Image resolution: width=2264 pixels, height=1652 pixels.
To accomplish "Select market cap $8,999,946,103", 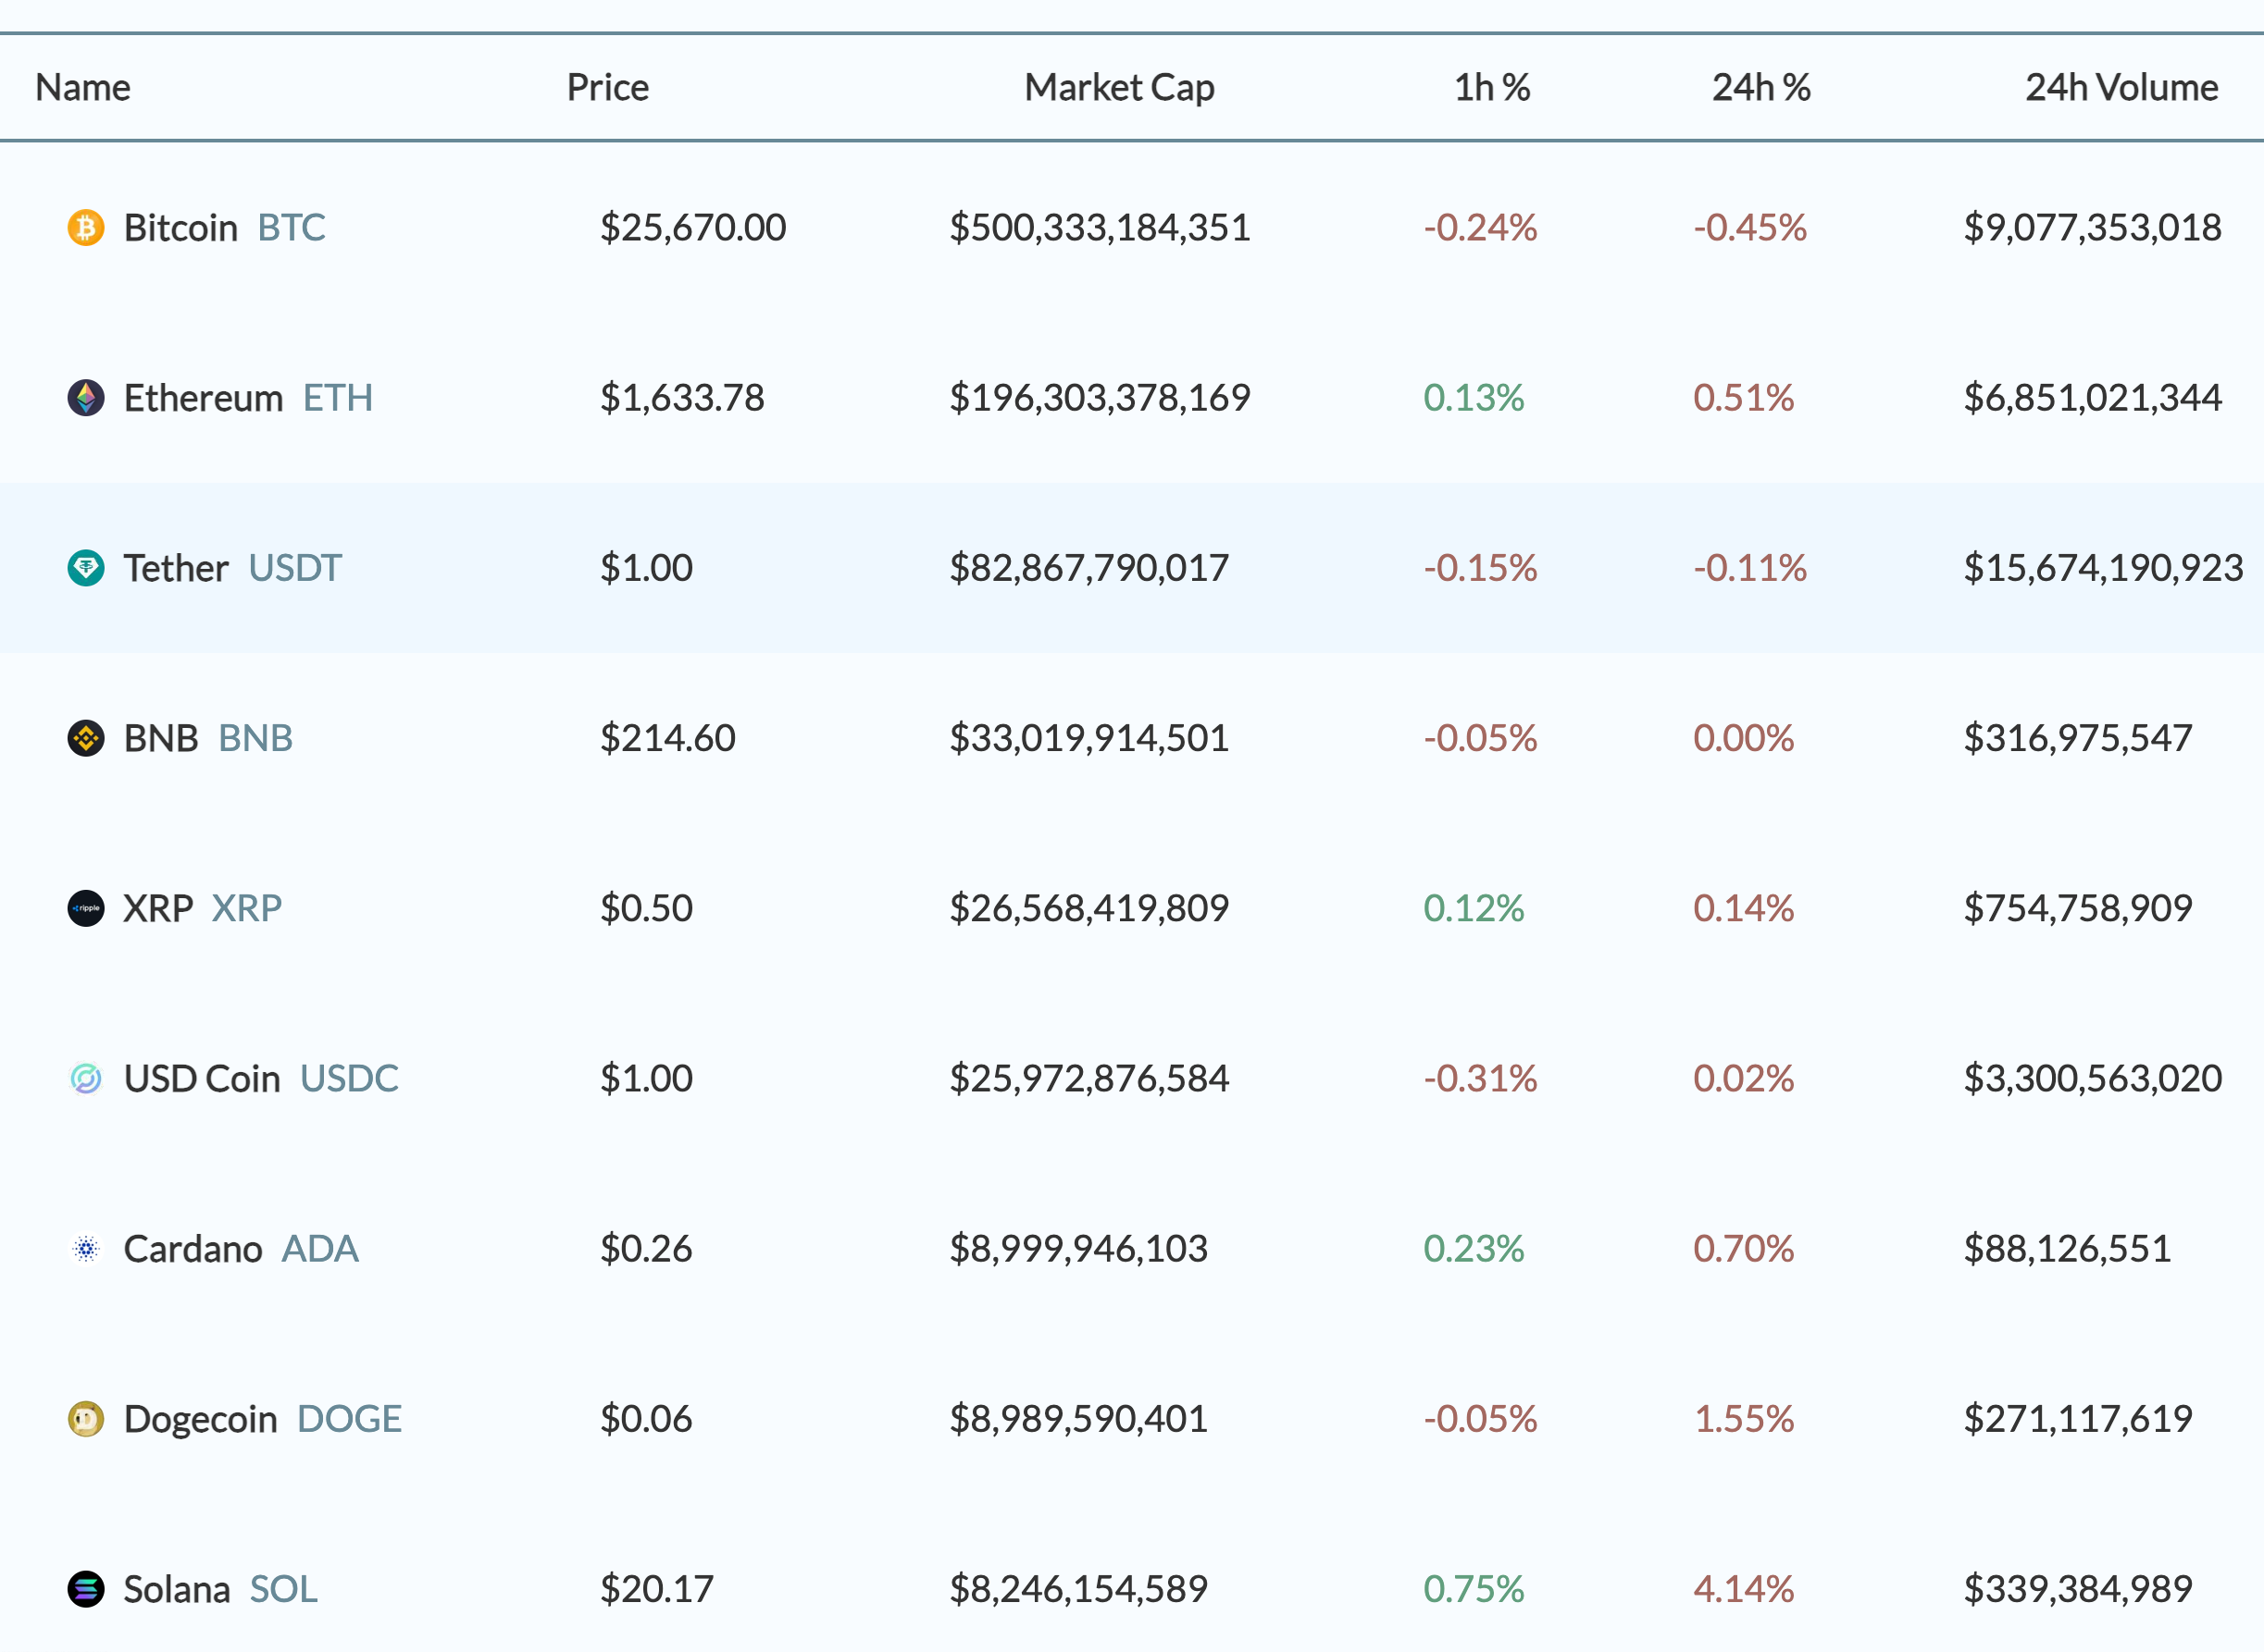I will [1078, 1248].
